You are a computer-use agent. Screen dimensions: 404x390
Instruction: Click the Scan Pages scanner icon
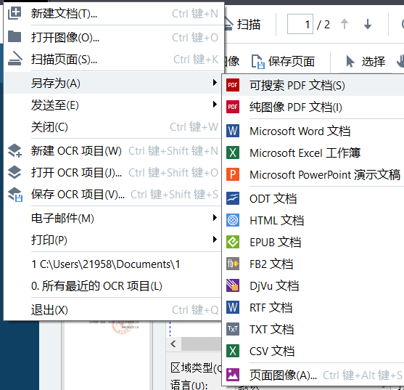15,59
